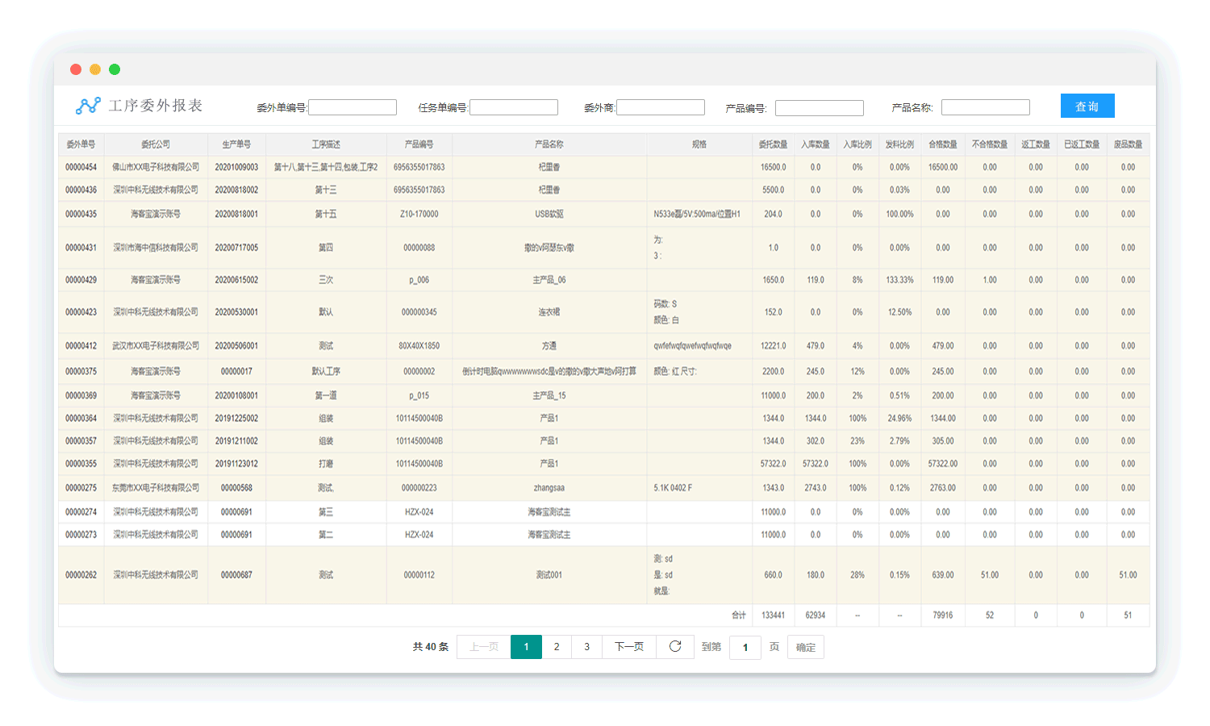
Task: Click the refresh icon in the pagination bar
Action: tap(675, 647)
